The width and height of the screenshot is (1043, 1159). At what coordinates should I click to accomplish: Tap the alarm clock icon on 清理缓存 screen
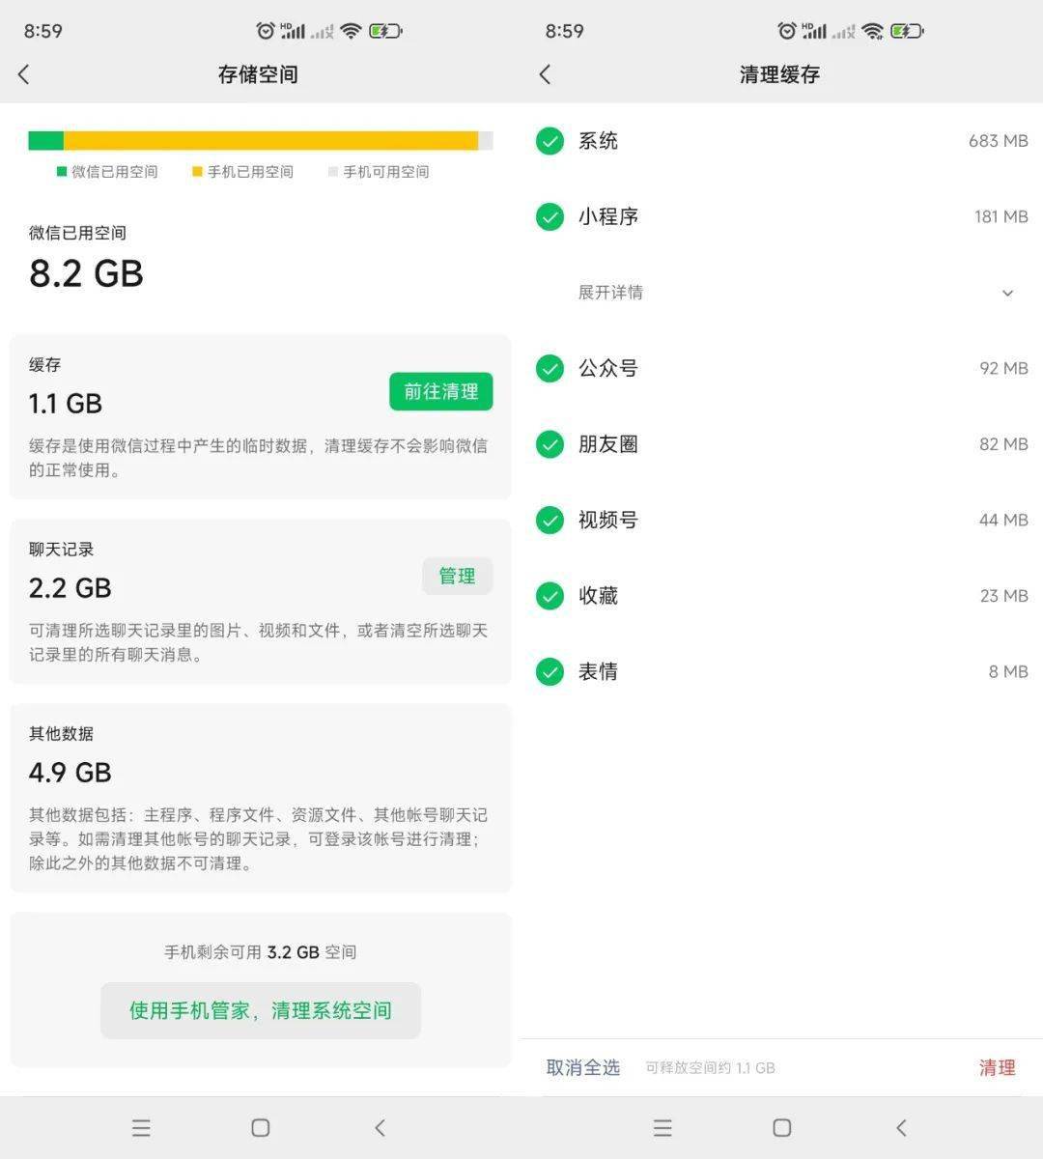click(x=787, y=31)
